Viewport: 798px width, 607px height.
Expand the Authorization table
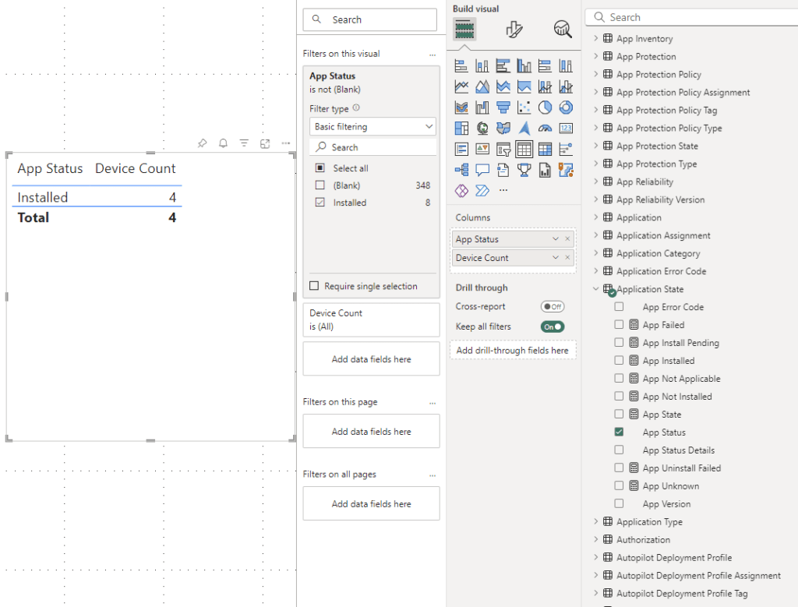point(595,539)
